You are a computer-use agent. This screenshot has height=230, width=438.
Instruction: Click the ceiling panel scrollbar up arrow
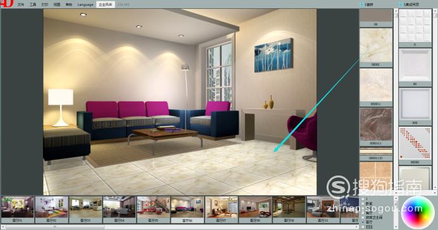pyautogui.click(x=435, y=11)
